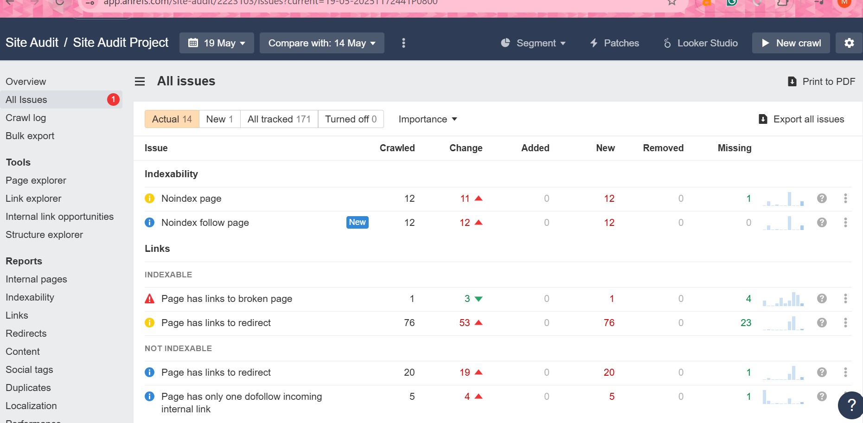Image resolution: width=863 pixels, height=423 pixels.
Task: Start a New crawl
Action: [x=791, y=43]
